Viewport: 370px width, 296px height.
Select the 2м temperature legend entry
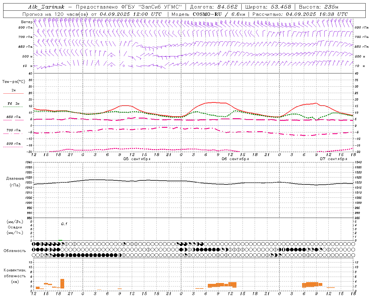(13, 90)
